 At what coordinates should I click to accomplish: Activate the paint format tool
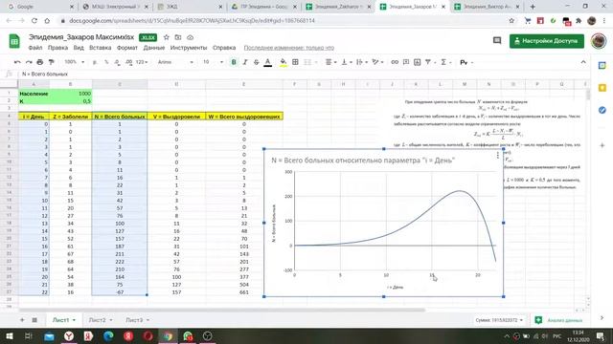pos(51,62)
